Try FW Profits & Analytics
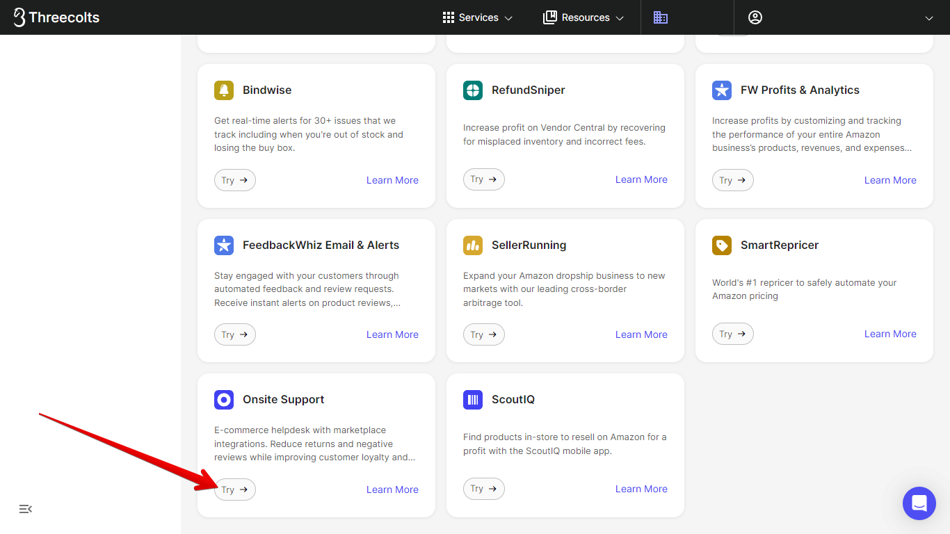 tap(733, 180)
